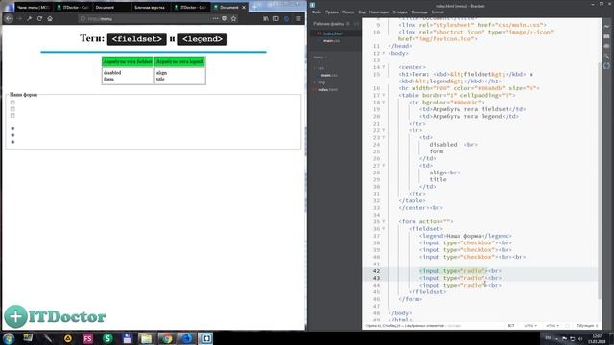Close the active Document tab
The width and height of the screenshot is (614, 345).
coord(244,7)
